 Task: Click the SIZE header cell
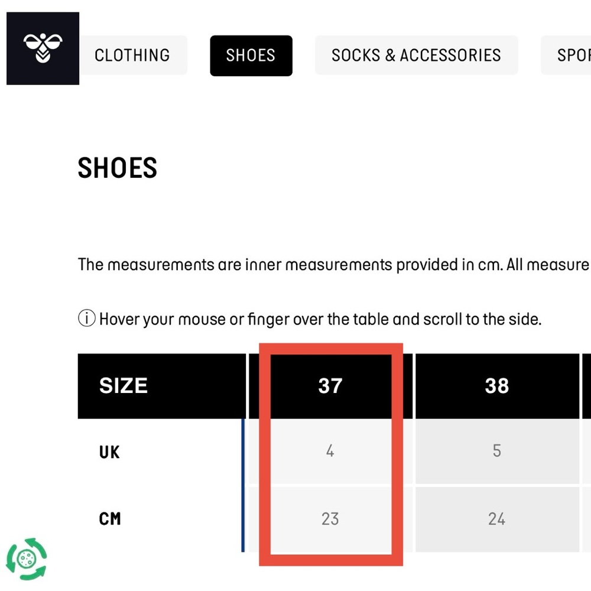click(162, 386)
